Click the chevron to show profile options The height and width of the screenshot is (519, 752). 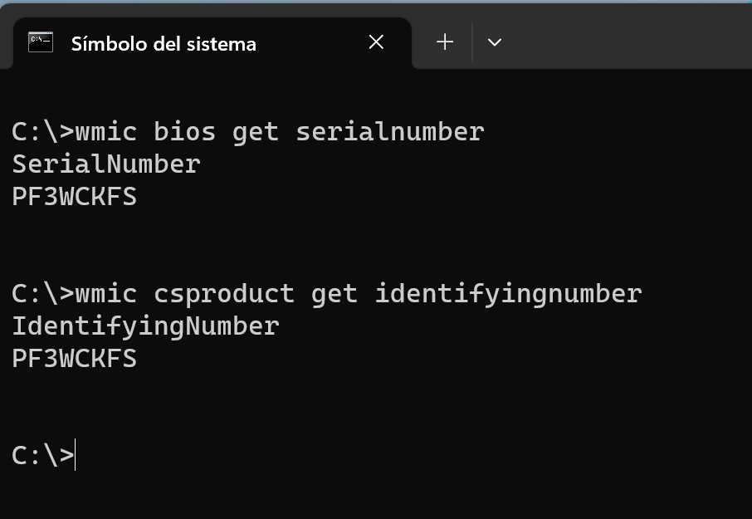click(x=495, y=42)
